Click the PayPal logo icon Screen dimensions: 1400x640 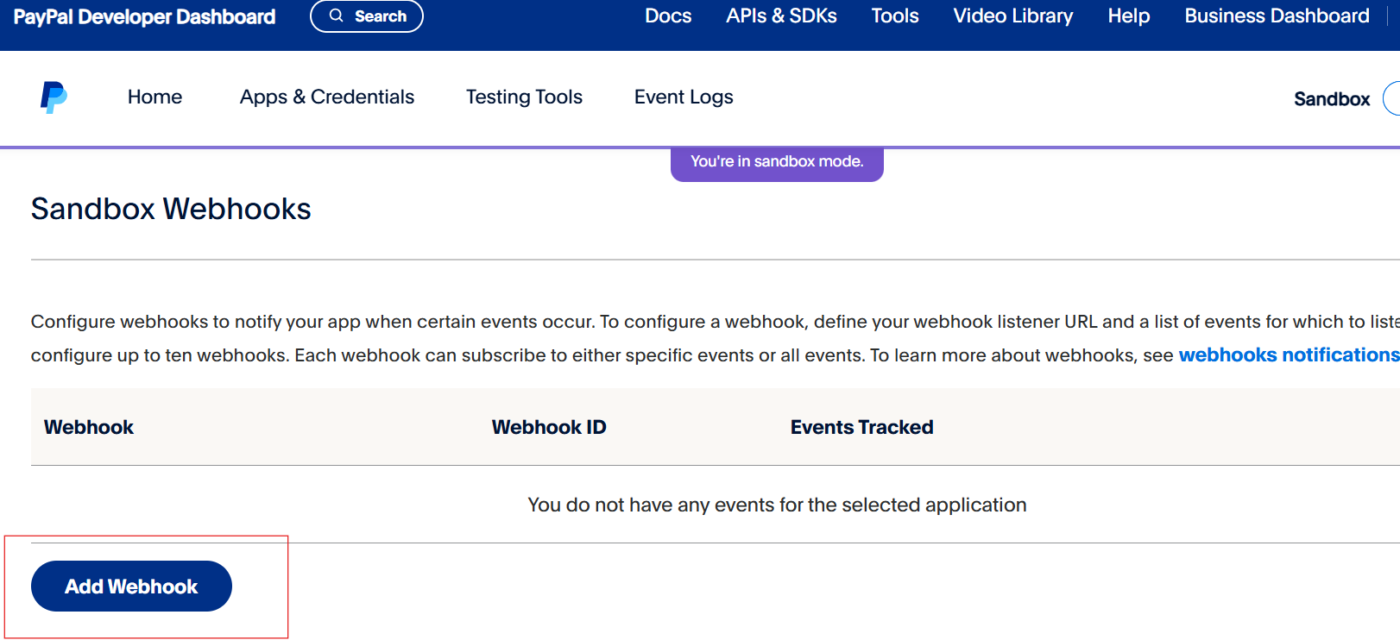click(54, 97)
